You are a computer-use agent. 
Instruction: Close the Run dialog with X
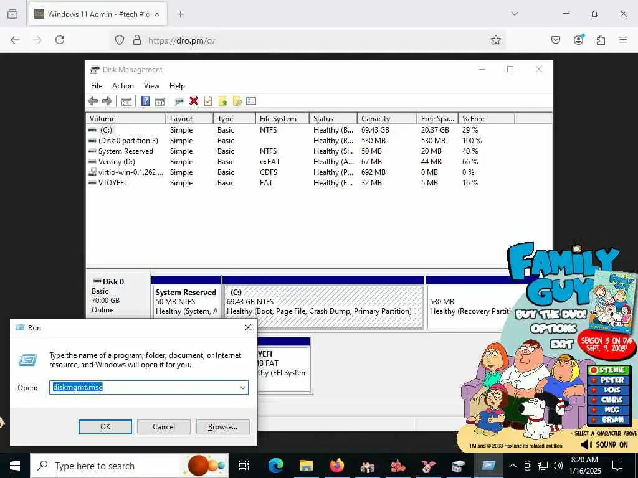coord(248,327)
